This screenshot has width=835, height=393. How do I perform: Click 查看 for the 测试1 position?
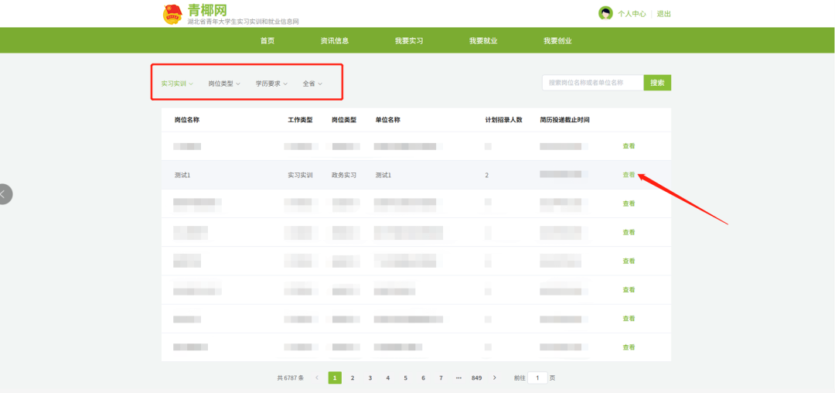[629, 175]
